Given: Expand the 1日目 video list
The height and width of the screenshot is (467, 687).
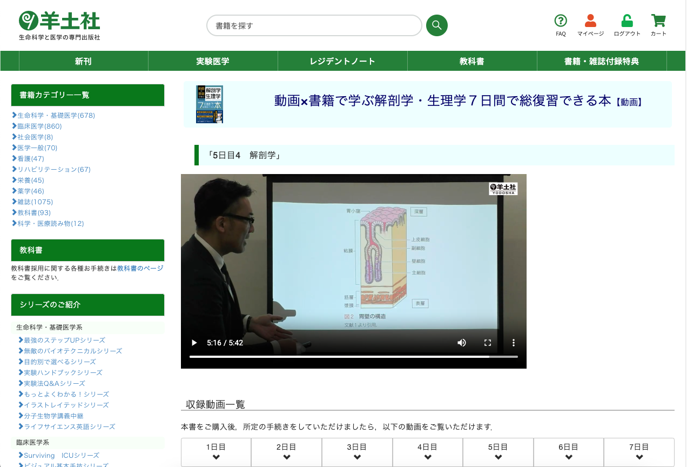Looking at the screenshot, I should pos(216,452).
